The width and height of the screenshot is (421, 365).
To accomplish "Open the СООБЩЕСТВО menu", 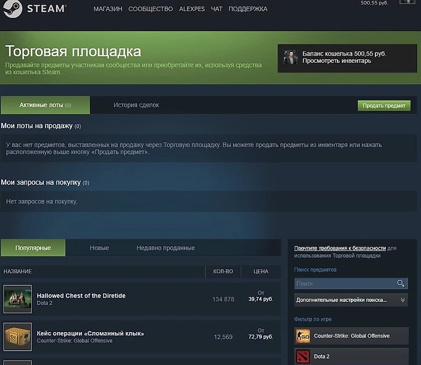I will click(151, 9).
